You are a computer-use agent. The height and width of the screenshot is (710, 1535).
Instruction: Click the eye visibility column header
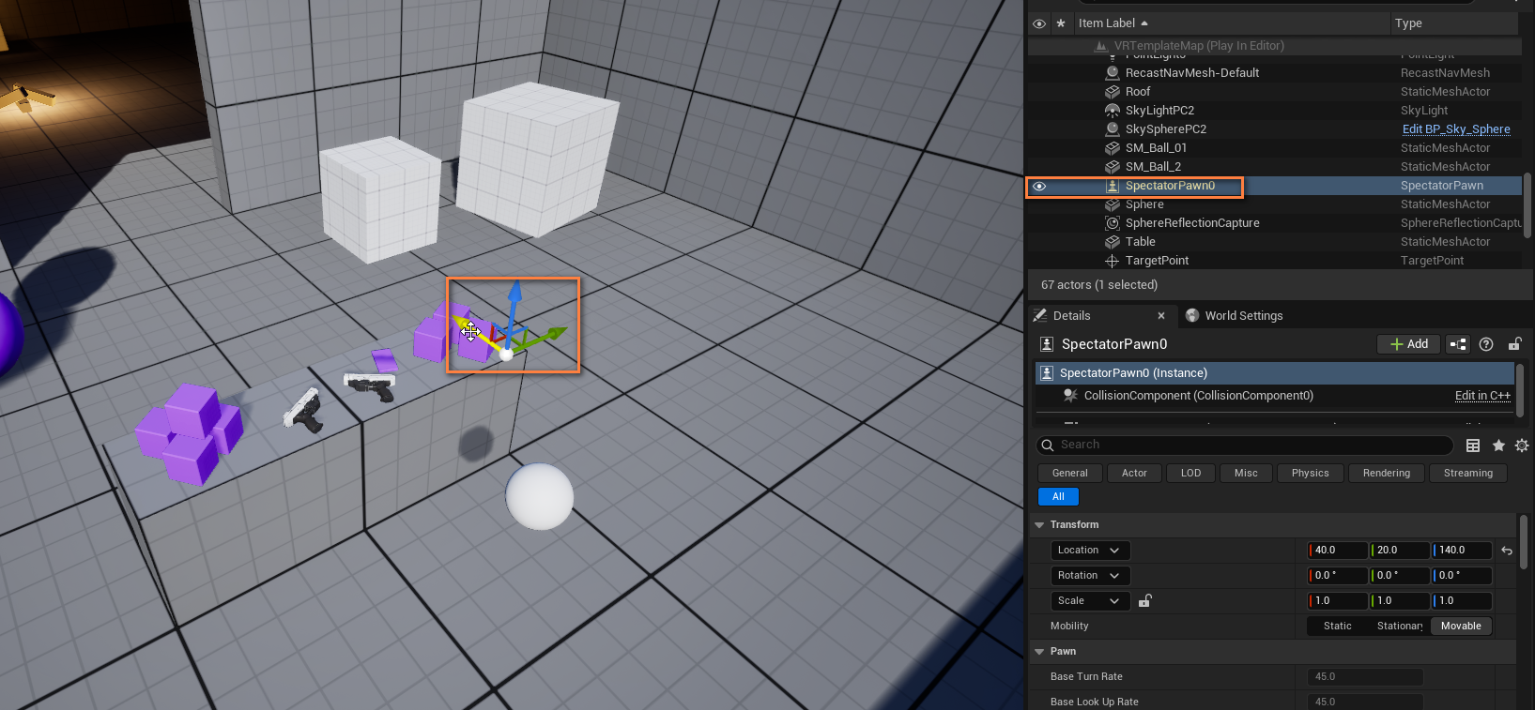click(1038, 23)
